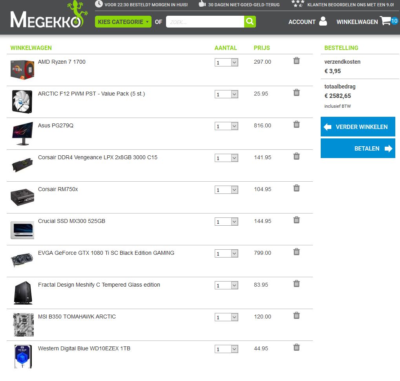This screenshot has width=400, height=381.
Task: Remove Corsair DDR4 Vengeance LPX trash icon
Action: tap(296, 156)
